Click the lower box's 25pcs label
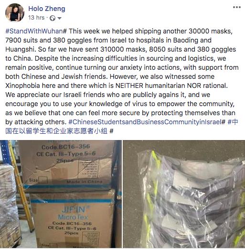Image resolution: width=245 pixels, height=249 pixels. coord(71,233)
